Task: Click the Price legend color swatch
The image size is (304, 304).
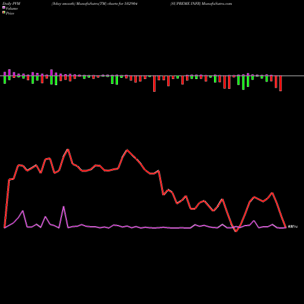Action: point(4,13)
